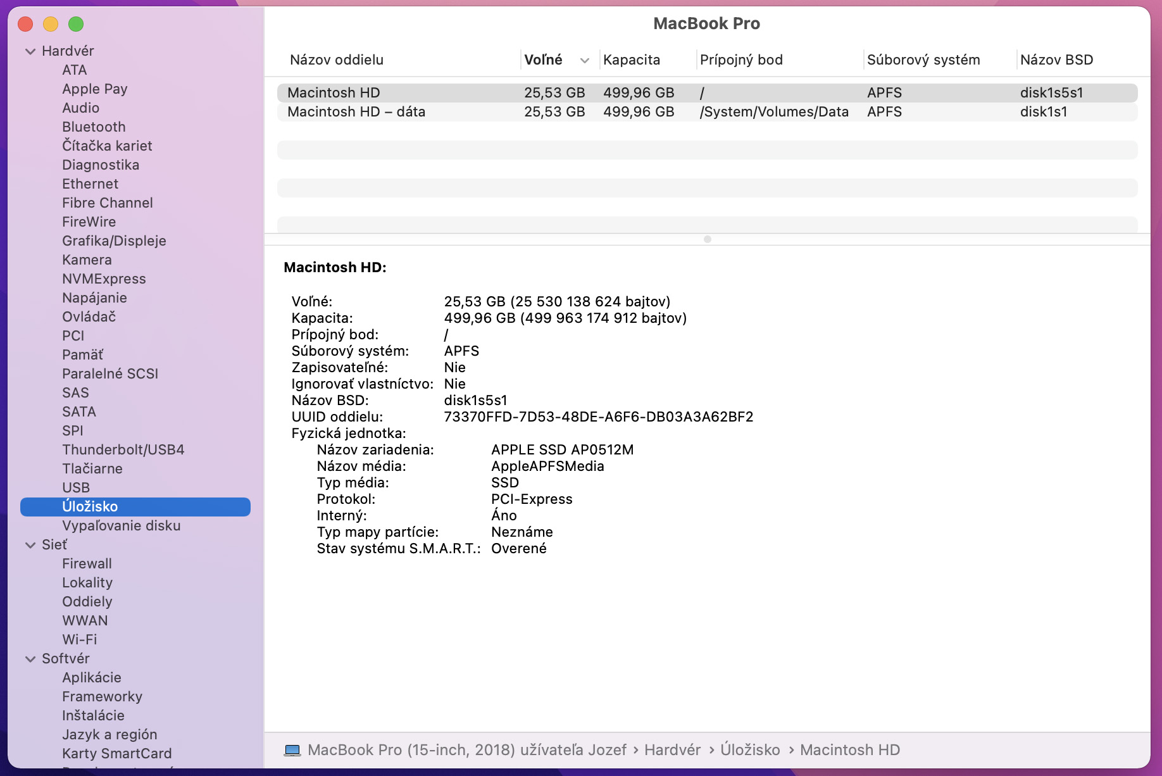This screenshot has height=776, width=1162.
Task: Click the MacBook Pro laptop icon in path bar
Action: point(292,750)
